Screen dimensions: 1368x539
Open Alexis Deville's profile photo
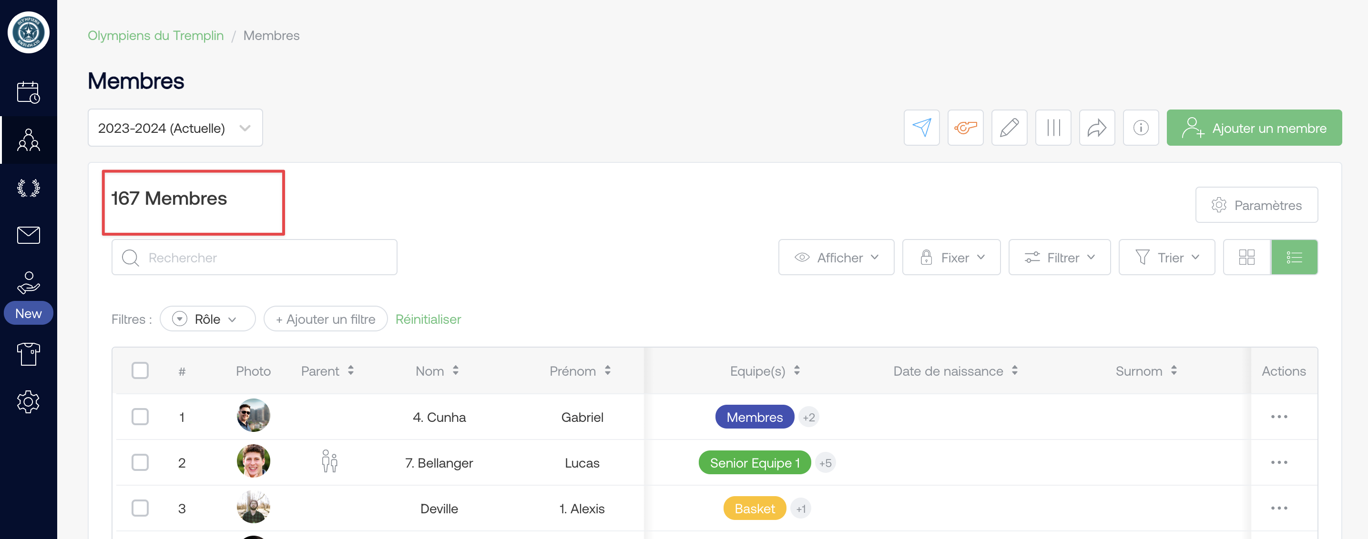click(x=253, y=507)
